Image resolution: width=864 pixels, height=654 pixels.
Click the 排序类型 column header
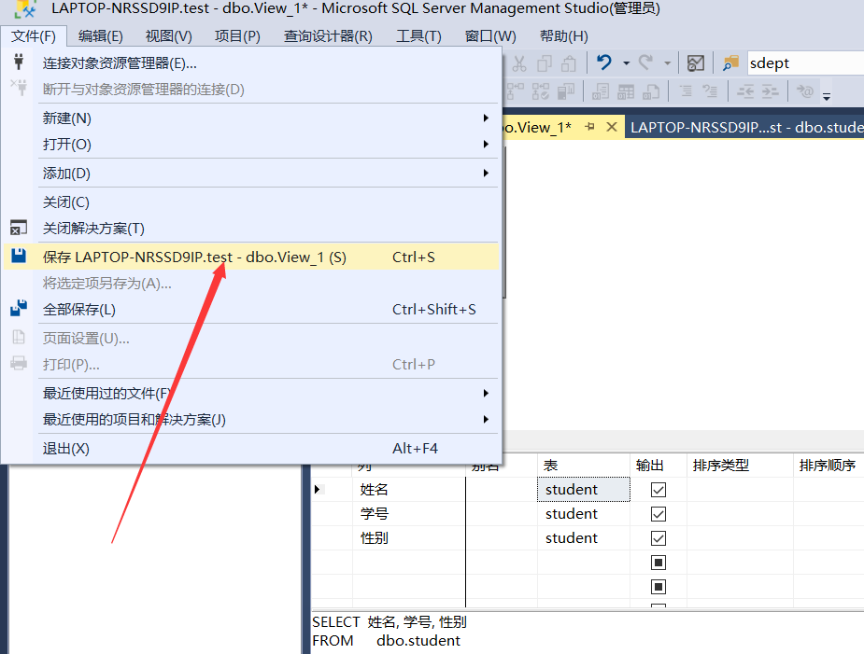pos(740,466)
